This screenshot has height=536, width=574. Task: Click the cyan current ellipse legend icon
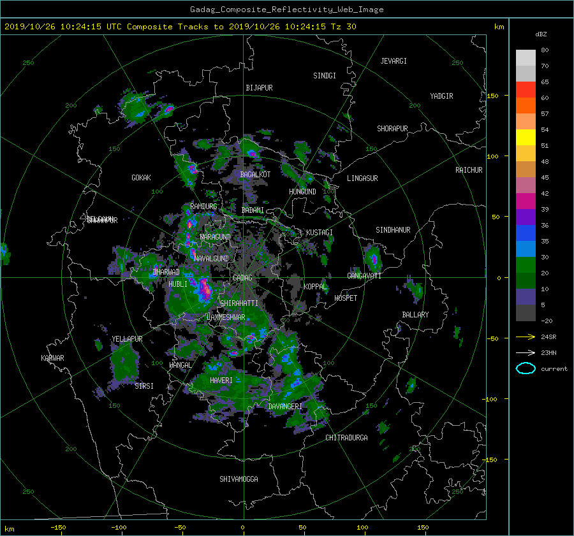pos(526,368)
